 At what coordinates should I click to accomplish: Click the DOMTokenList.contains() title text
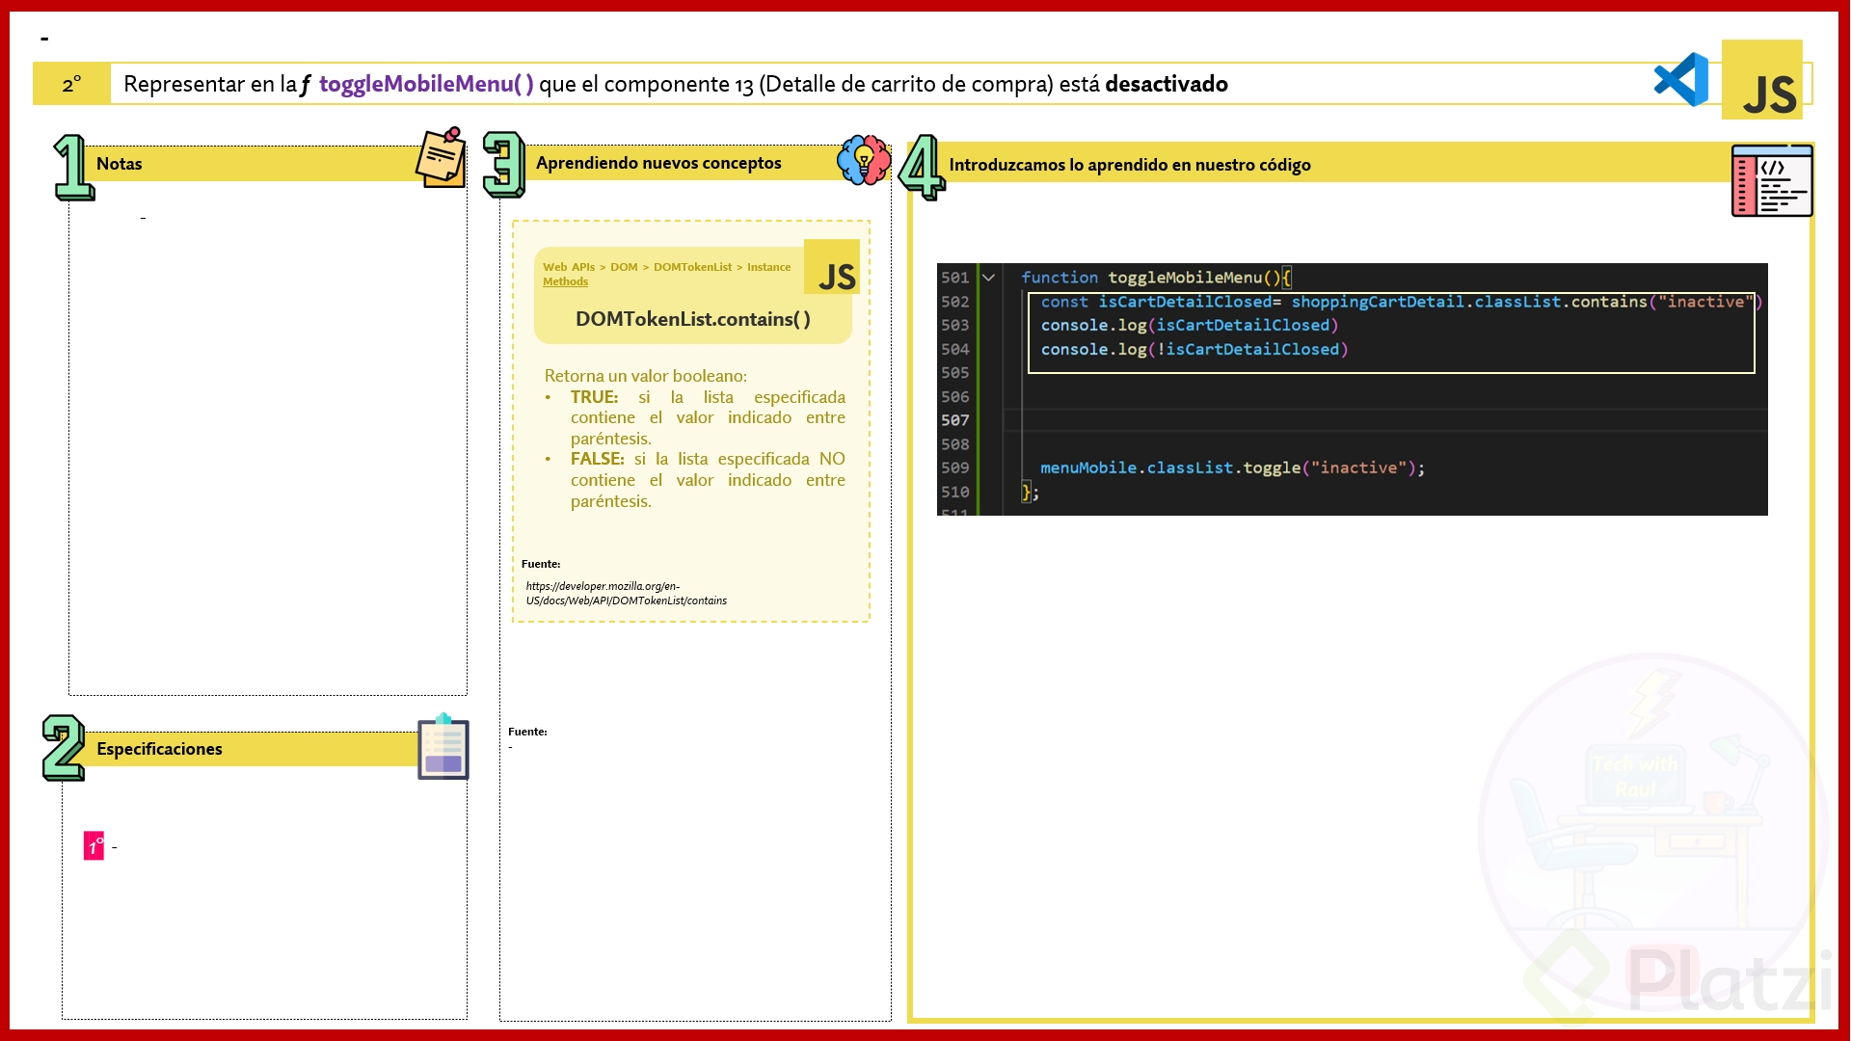[x=692, y=319]
